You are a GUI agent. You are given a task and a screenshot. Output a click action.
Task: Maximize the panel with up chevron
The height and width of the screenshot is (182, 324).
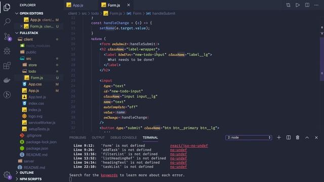click(307, 138)
